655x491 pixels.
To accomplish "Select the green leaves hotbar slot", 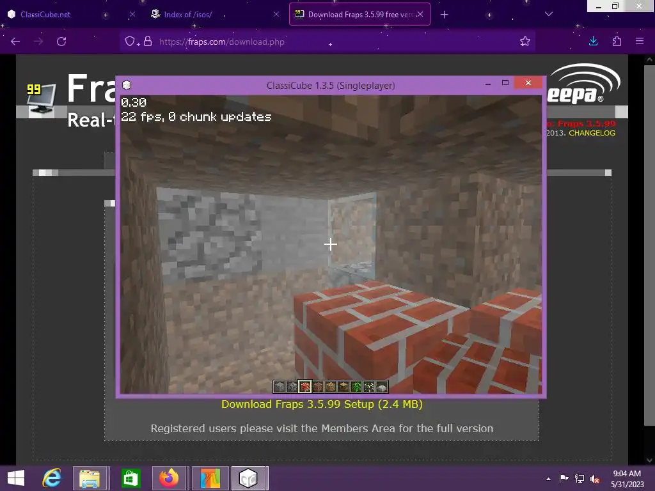I will point(356,387).
